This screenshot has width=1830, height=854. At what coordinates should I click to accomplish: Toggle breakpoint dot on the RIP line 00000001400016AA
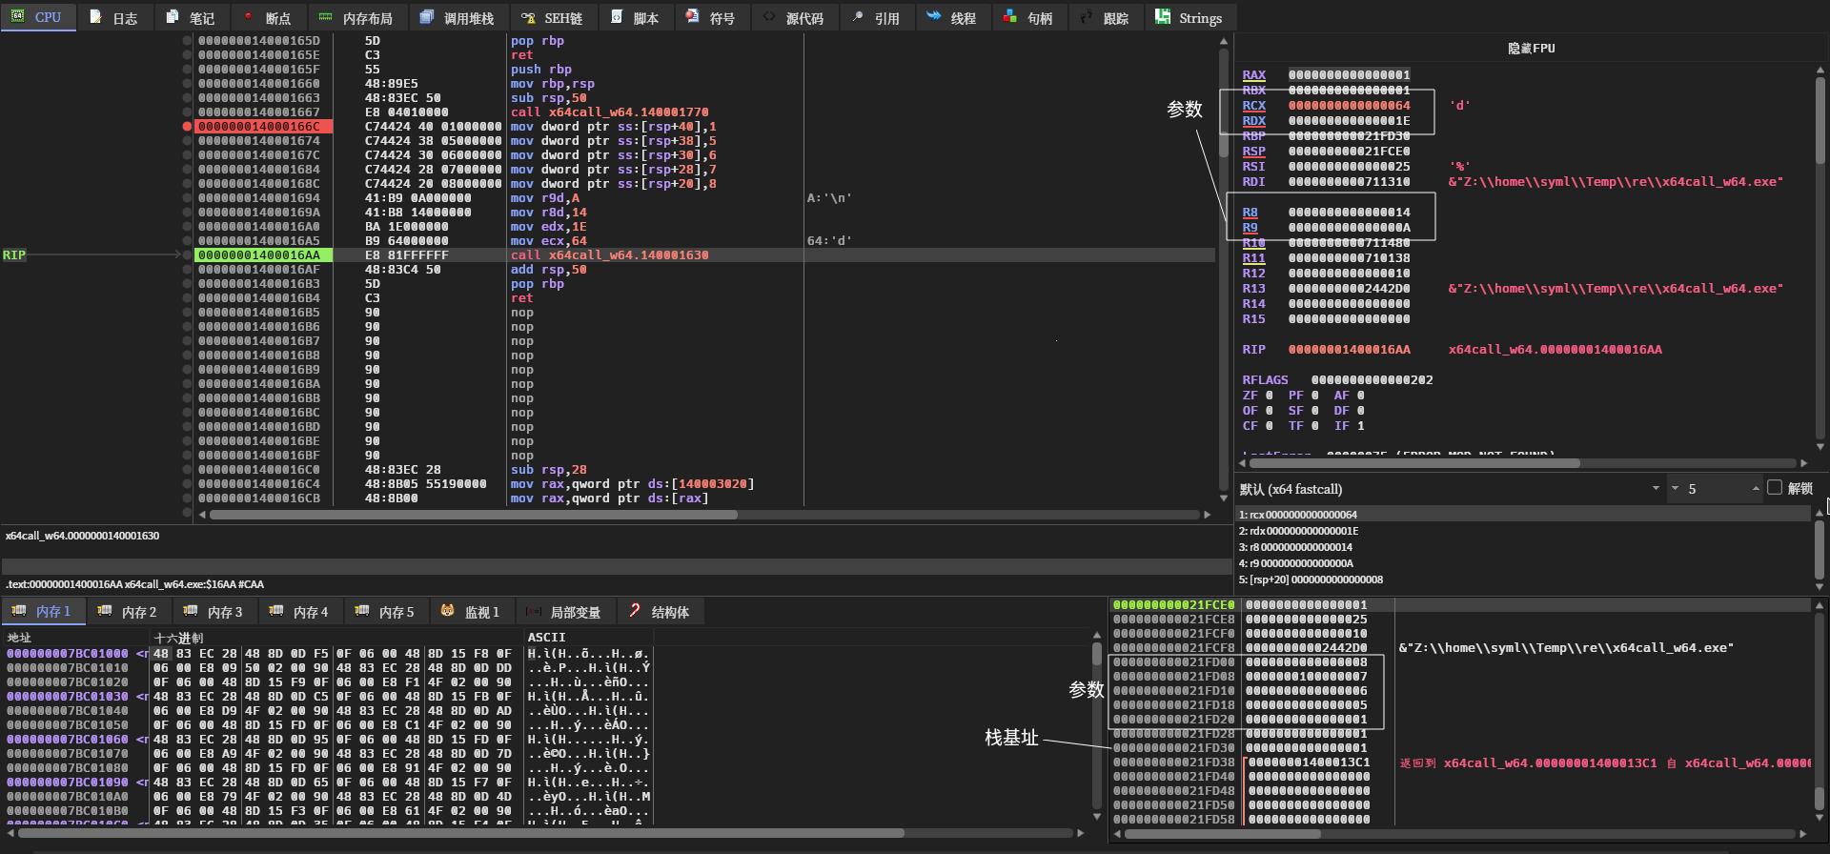[187, 255]
